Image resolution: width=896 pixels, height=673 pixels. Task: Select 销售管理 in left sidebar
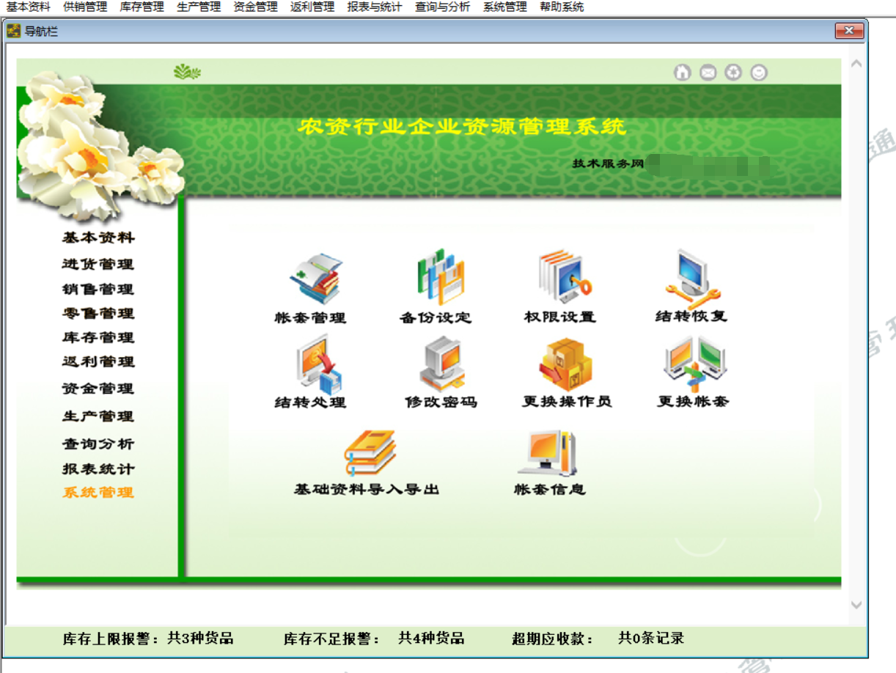pos(98,289)
